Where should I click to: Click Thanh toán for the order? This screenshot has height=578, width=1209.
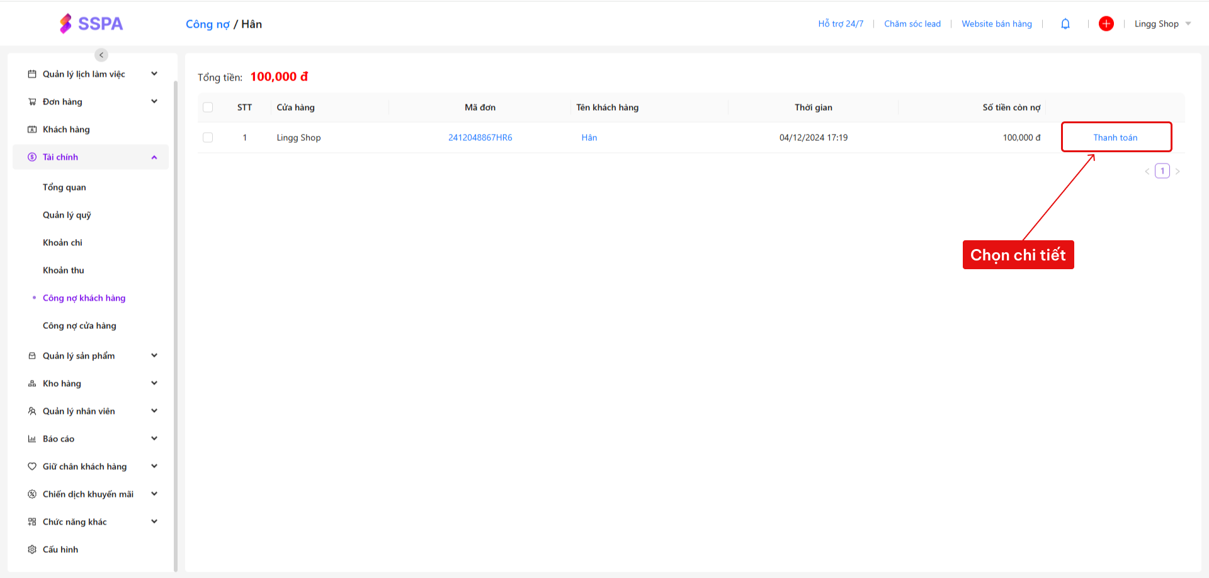coord(1115,137)
